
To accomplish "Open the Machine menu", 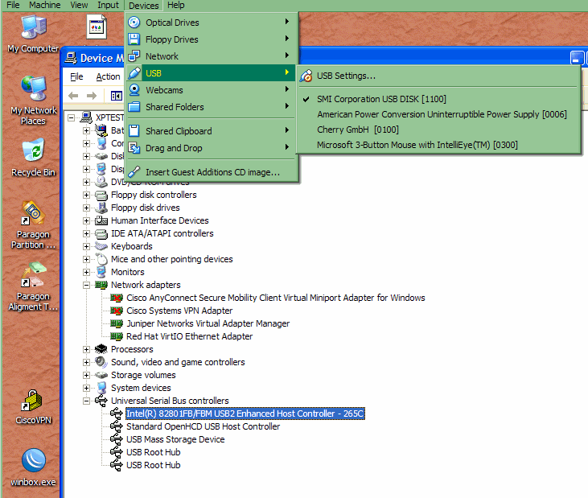I will click(44, 6).
